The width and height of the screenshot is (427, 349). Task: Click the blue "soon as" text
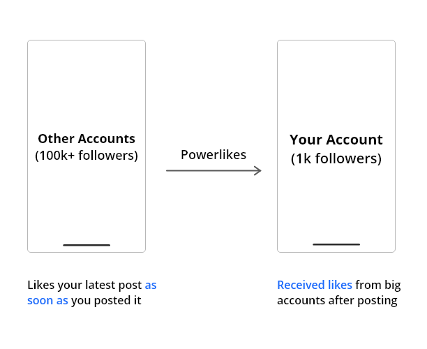coord(47,301)
